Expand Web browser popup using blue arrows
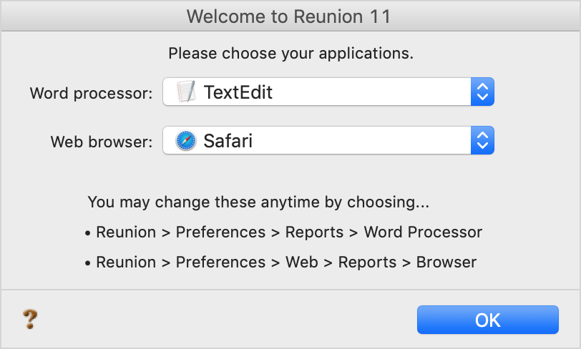The image size is (581, 349). click(482, 140)
